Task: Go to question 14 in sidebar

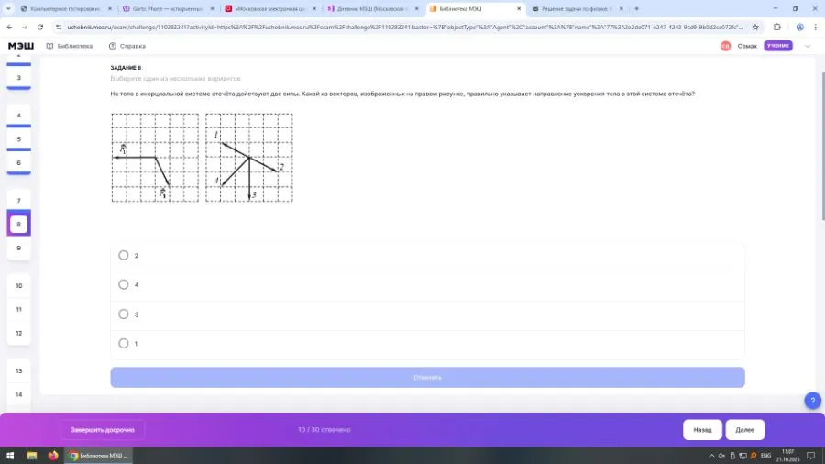Action: 19,394
